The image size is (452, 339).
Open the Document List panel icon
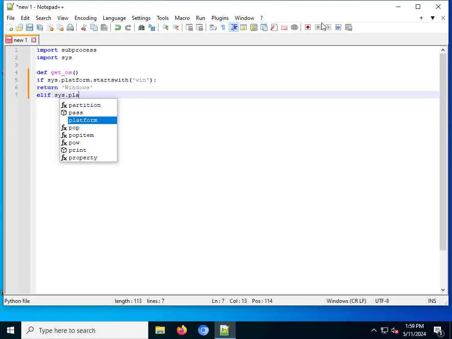264,27
